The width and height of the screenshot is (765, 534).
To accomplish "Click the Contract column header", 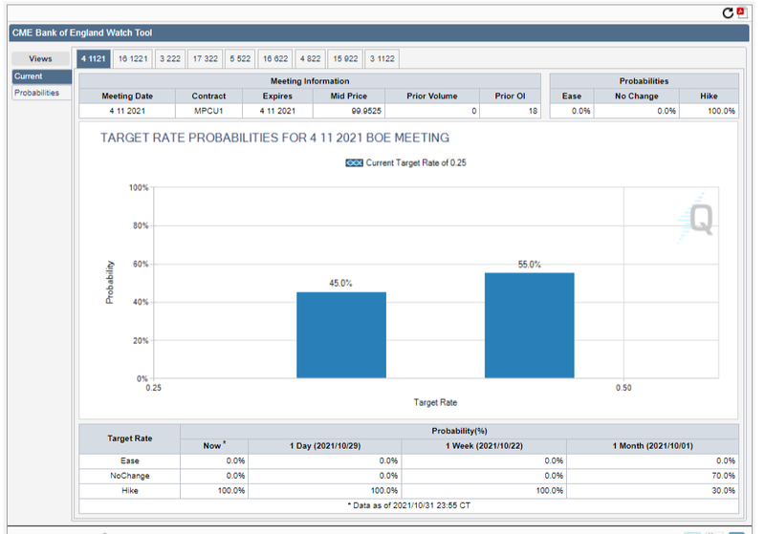I will pyautogui.click(x=208, y=96).
